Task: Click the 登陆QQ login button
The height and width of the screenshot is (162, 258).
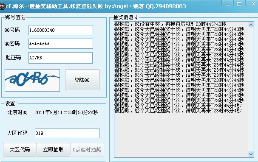Action: point(82,80)
